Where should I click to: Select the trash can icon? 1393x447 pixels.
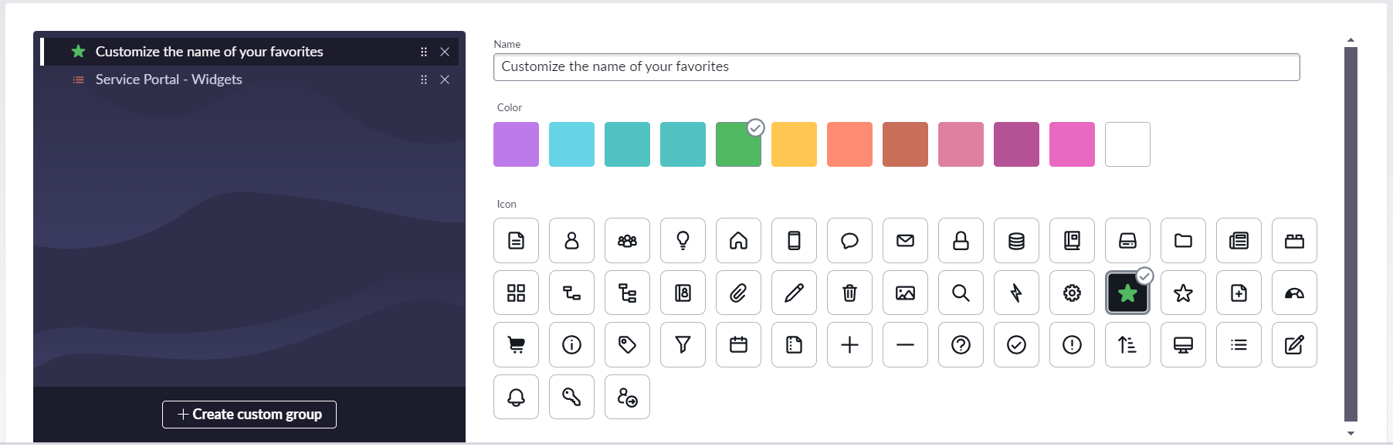849,293
